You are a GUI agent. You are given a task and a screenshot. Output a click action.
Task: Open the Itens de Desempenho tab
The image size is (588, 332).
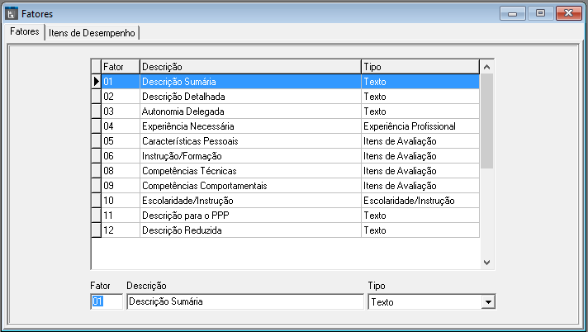click(x=92, y=33)
